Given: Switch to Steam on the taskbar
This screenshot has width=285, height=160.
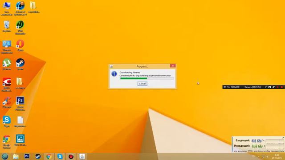Looking at the screenshot, I should 38,156.
